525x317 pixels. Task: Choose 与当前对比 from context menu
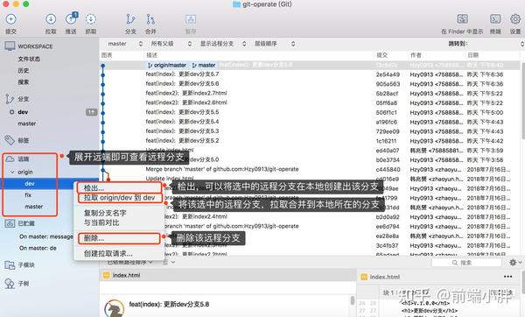[x=101, y=222]
